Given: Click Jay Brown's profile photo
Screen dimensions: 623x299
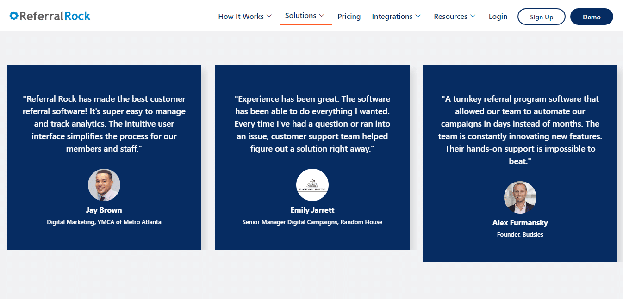Looking at the screenshot, I should click(x=104, y=185).
